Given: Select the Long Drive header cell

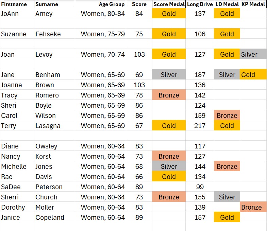Looking at the screenshot, I should [200, 4].
